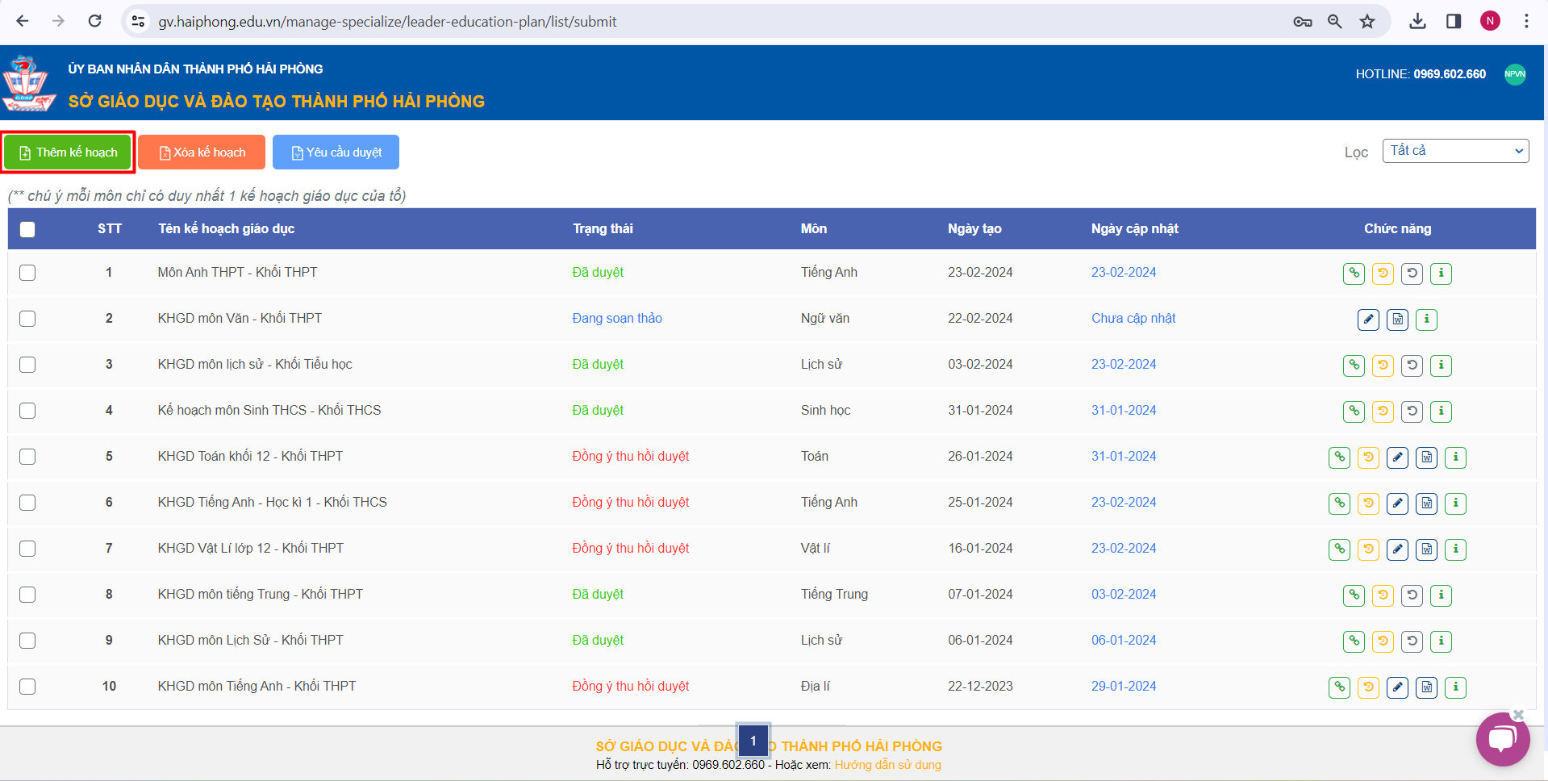Click the Ngày tạo column header
Viewport: 1548px width, 781px height.
(x=974, y=229)
